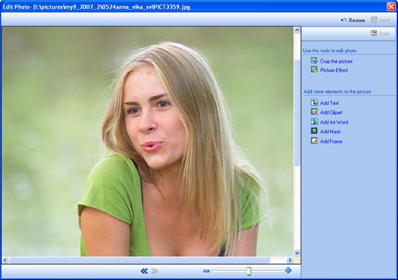Click the vertical scrollbar down arrow
Viewport: 398px width, 280px height.
(297, 253)
